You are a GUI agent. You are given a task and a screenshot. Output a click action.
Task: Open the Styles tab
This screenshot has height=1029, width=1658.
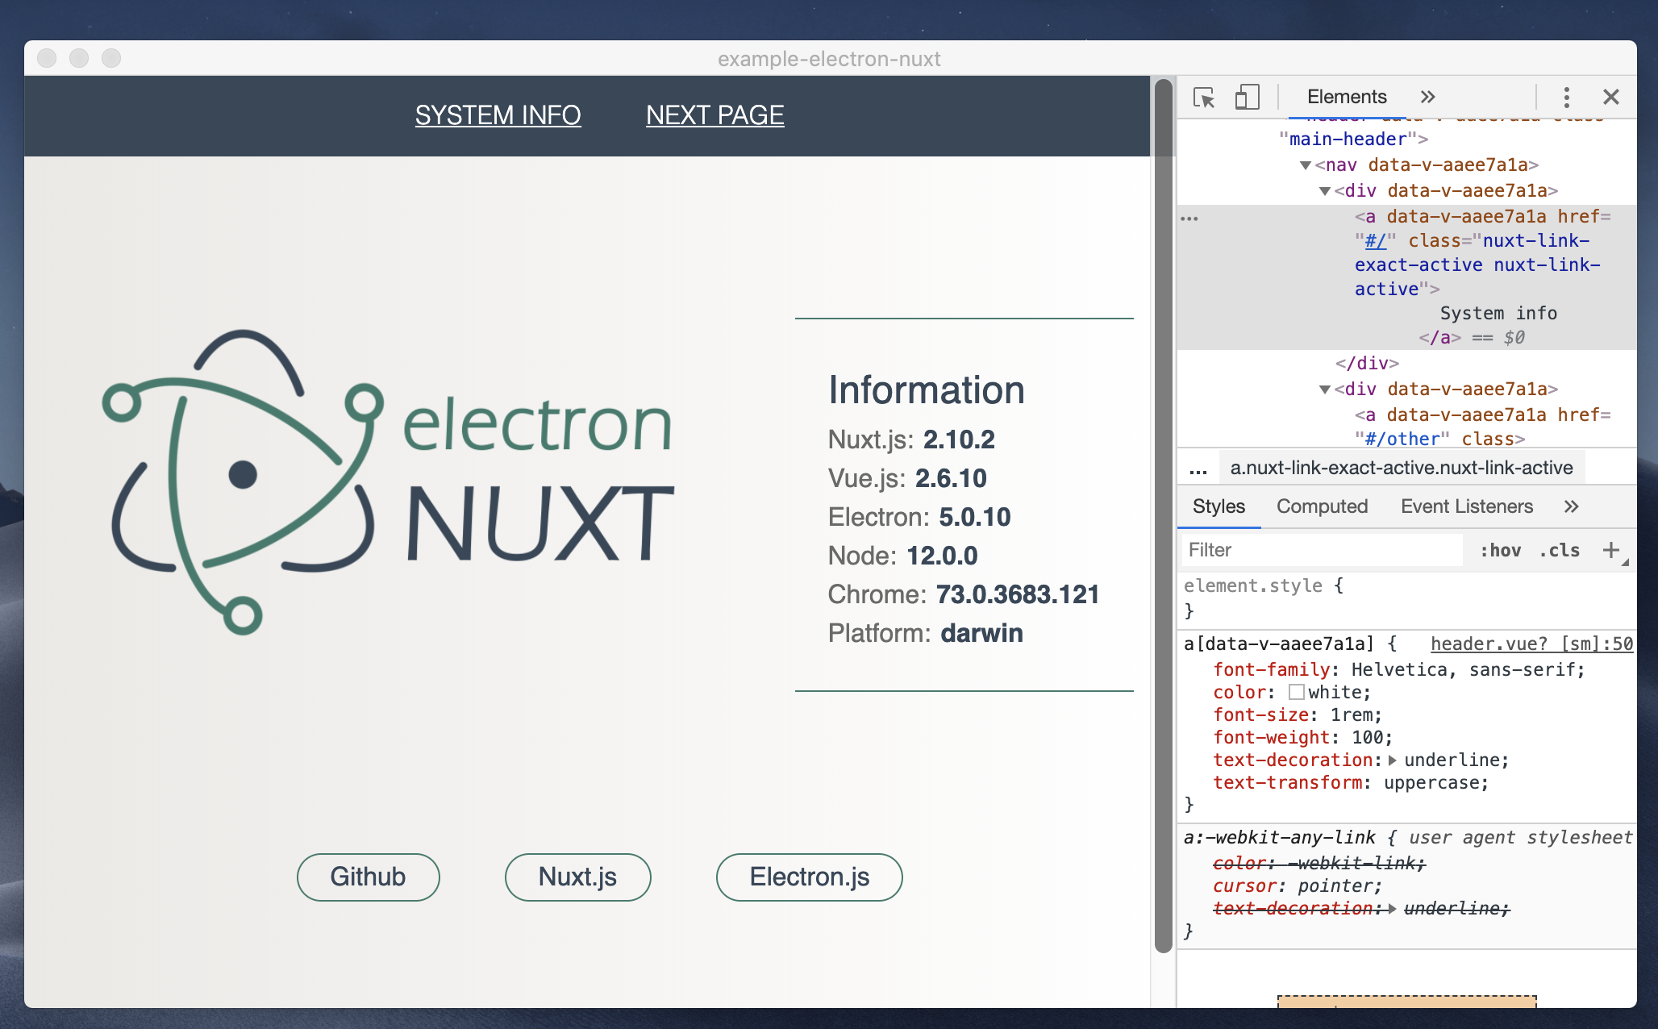(1219, 506)
